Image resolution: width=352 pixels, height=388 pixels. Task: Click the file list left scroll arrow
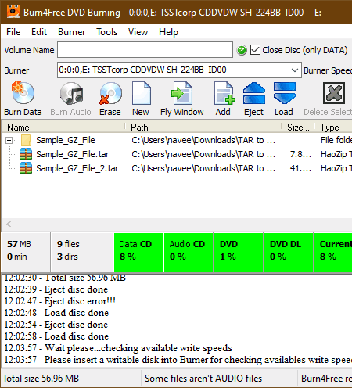pos(9,224)
